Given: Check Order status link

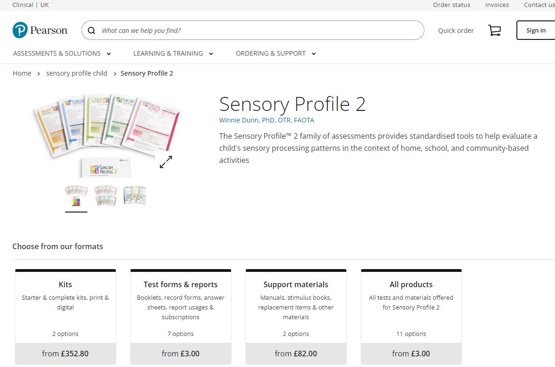Looking at the screenshot, I should tap(451, 5).
